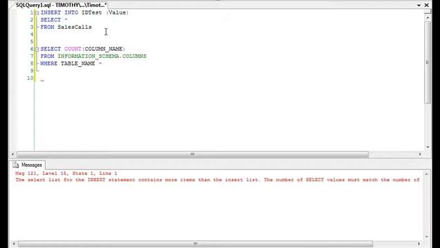Click the Messages pane scroll down arrow

pyautogui.click(x=426, y=237)
